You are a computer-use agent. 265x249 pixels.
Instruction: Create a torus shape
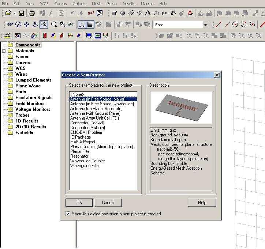(156, 13)
